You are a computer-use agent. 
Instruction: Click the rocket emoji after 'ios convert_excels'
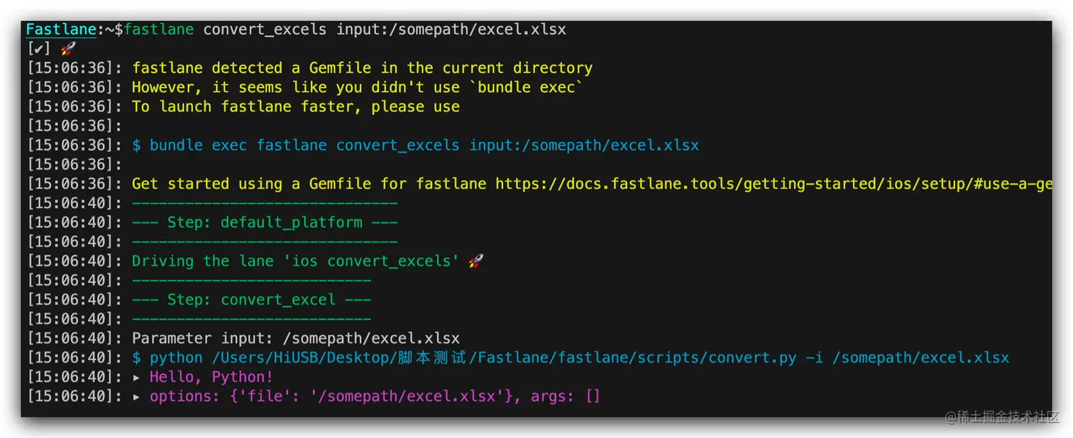476,261
